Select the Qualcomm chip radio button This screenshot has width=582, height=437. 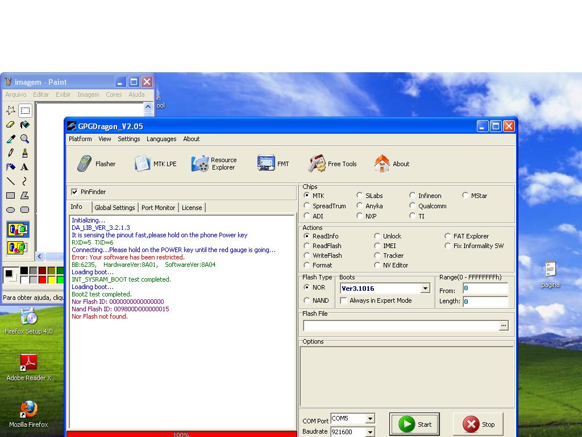(x=413, y=205)
